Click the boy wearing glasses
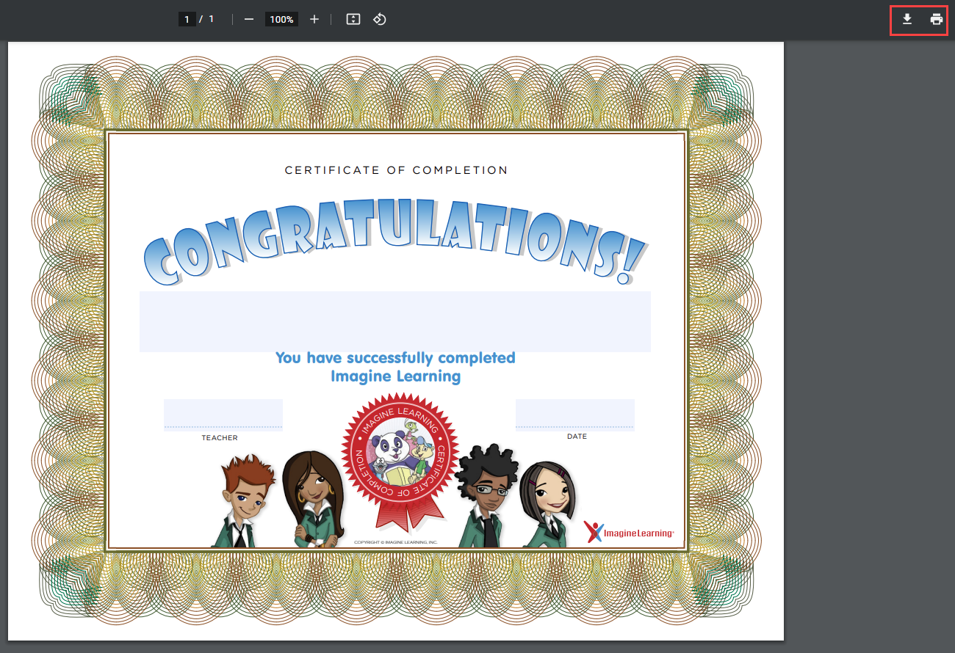955x653 pixels. pyautogui.click(x=485, y=495)
